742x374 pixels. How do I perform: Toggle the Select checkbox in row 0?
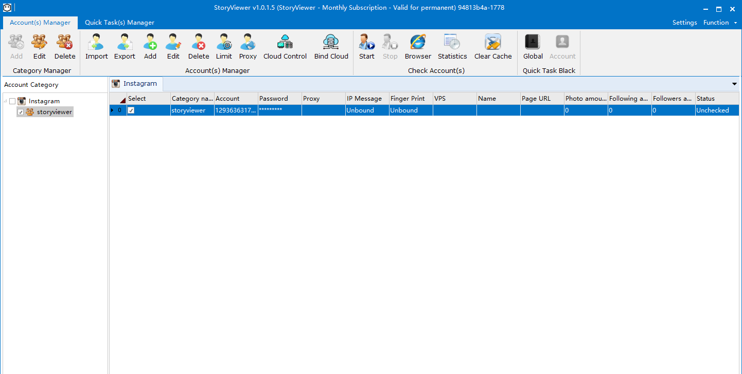coord(131,110)
